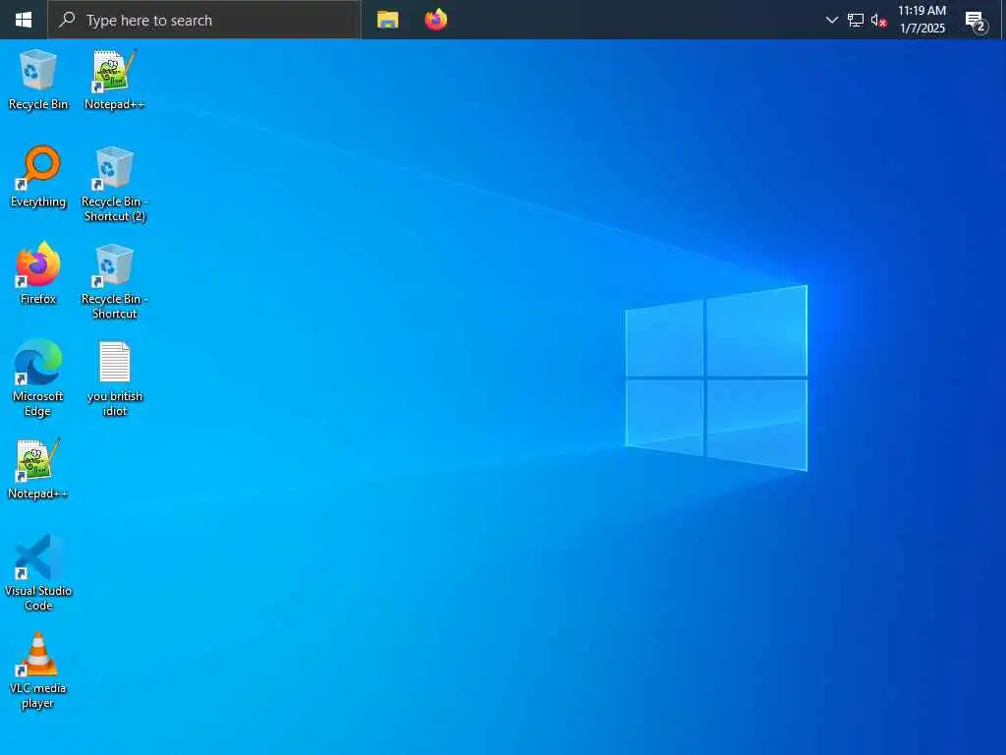The width and height of the screenshot is (1006, 755).
Task: Open the Windows Start menu
Action: click(24, 20)
